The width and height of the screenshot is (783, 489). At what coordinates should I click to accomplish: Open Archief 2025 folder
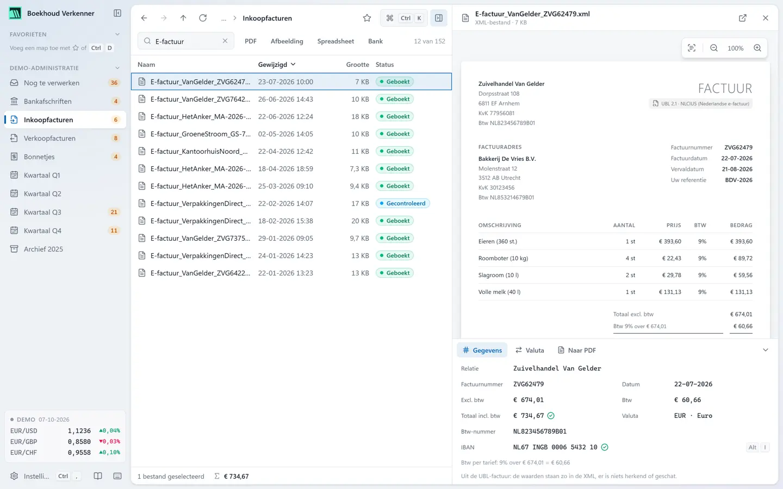pos(65,249)
